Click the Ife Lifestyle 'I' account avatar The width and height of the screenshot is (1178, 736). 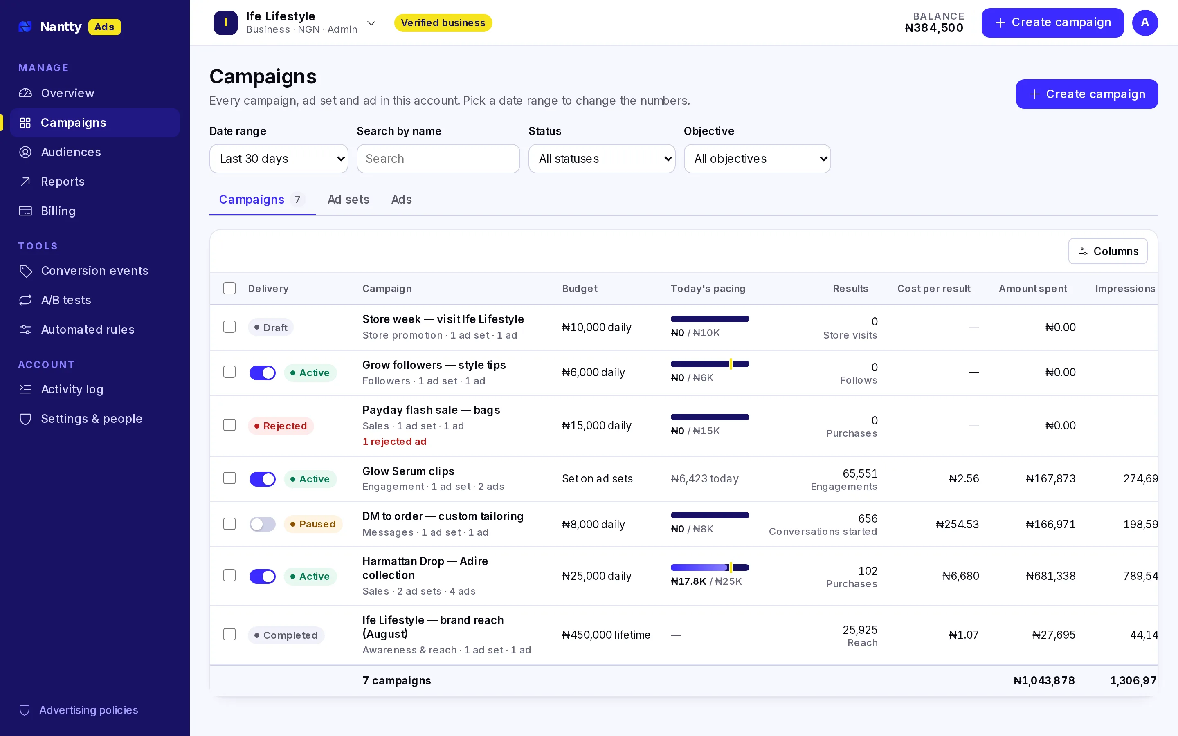(225, 23)
